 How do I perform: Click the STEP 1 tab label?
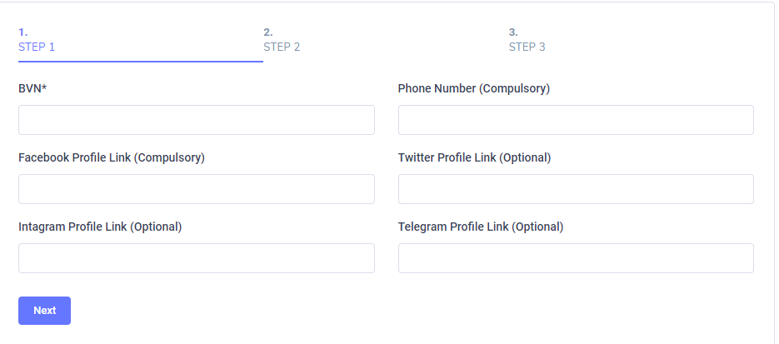coord(37,47)
